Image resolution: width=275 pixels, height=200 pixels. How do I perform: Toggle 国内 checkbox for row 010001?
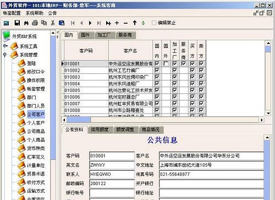pos(157,63)
